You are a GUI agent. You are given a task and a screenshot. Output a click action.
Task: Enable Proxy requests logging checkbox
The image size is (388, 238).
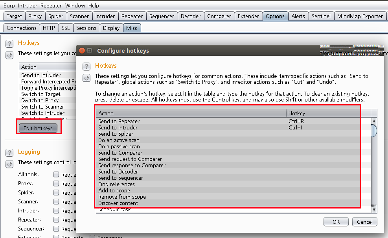click(x=56, y=183)
